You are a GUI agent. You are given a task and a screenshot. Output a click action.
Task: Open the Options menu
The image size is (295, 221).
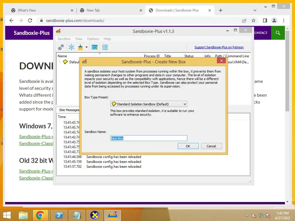pos(93,39)
